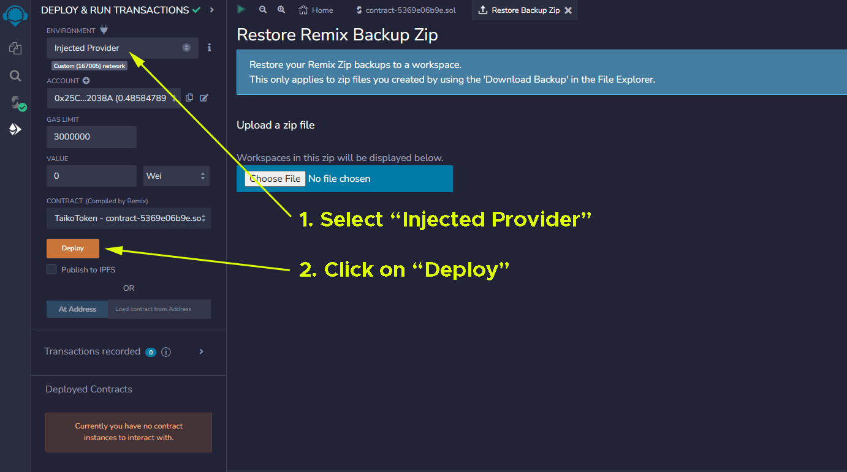The height and width of the screenshot is (472, 847).
Task: Click the Transactions recorded info icon
Action: pos(166,352)
